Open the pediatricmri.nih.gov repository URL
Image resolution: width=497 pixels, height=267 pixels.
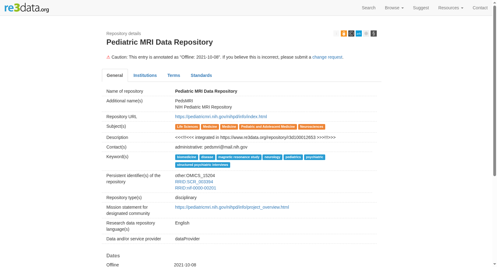[221, 117]
